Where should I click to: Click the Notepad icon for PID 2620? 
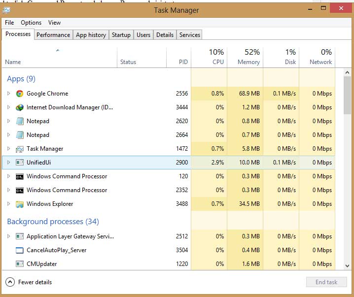tap(20, 121)
